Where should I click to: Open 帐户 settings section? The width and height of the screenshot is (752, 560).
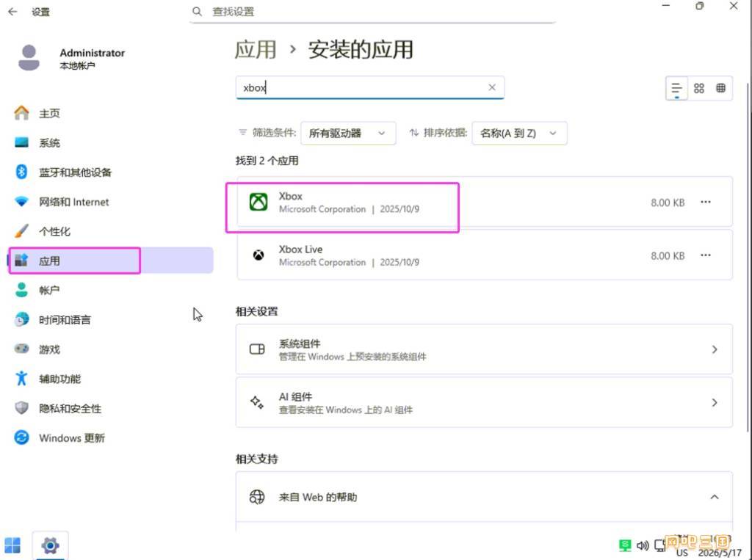tap(111, 290)
